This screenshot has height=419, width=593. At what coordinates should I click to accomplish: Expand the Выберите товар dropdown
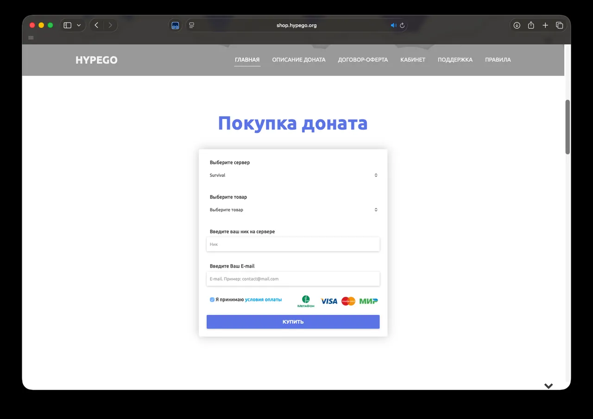(x=293, y=210)
